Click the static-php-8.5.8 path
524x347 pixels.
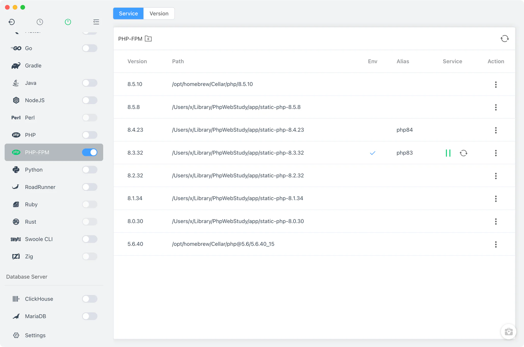point(236,107)
